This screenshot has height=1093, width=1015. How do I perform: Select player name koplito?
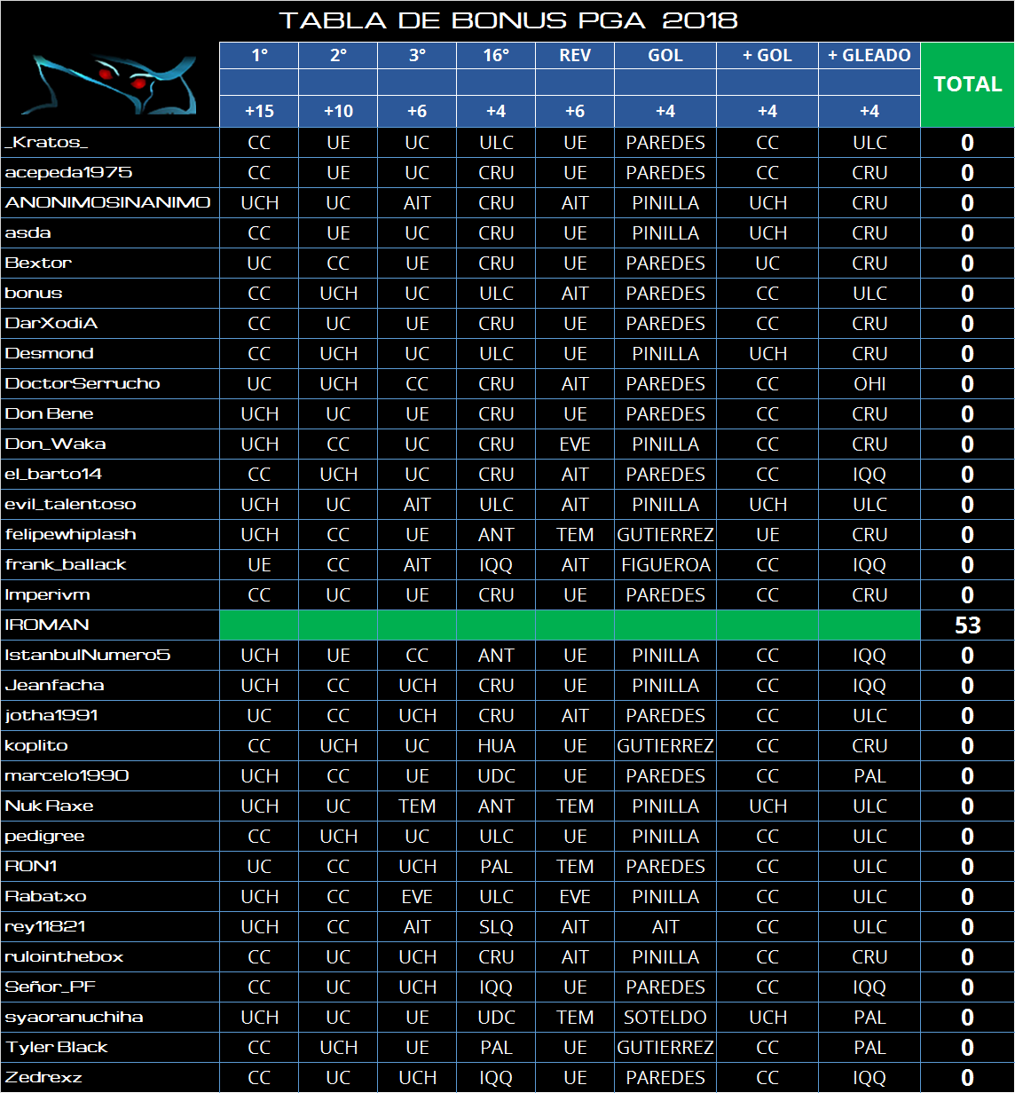pos(36,746)
